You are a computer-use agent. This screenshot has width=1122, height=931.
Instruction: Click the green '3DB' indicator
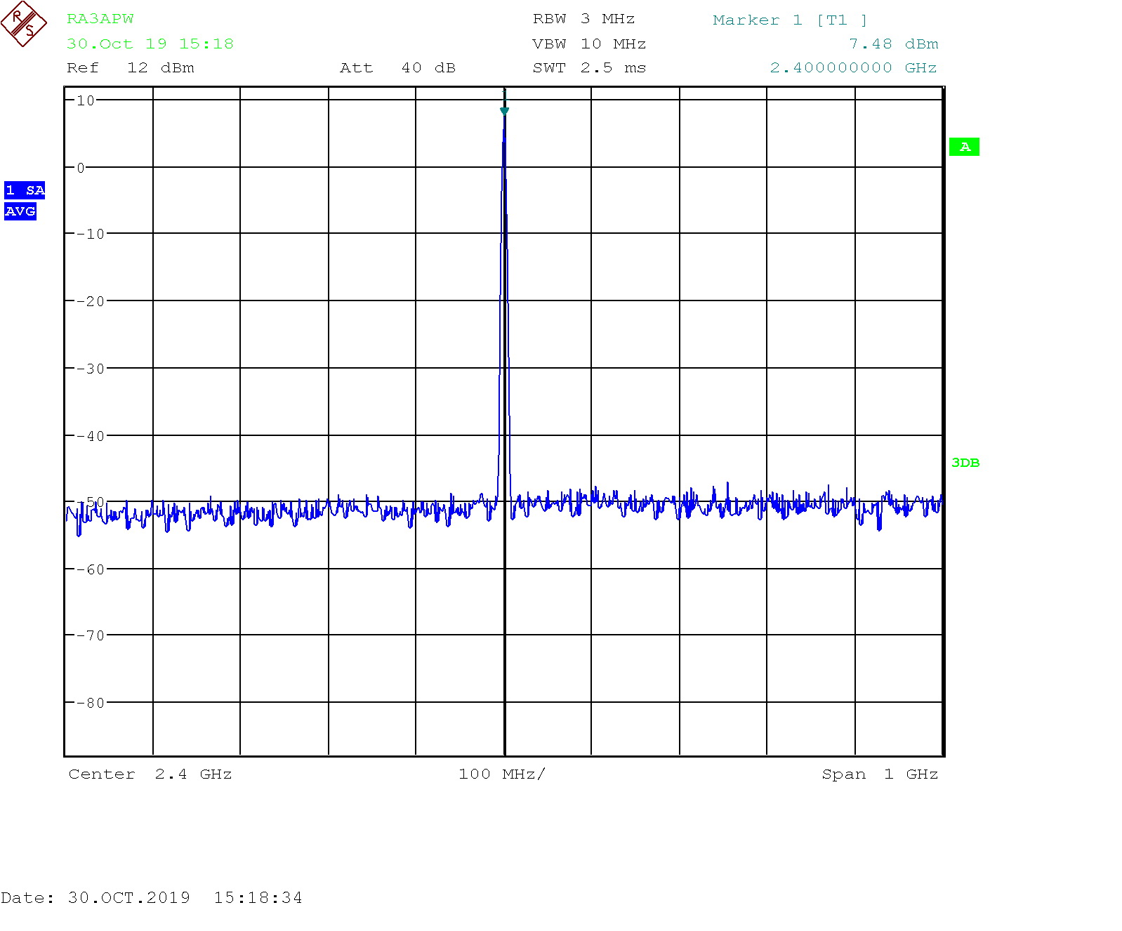[965, 463]
